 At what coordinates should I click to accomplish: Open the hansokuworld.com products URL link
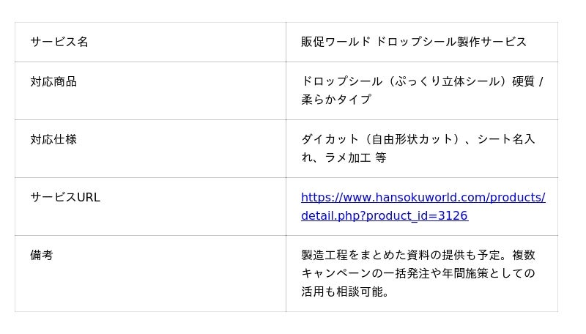[x=423, y=198]
